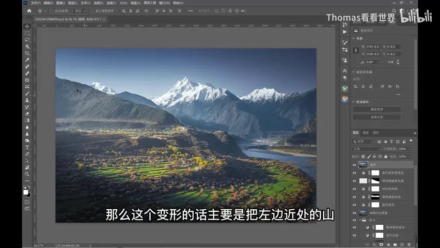This screenshot has height=248, width=440.
Task: Create new adjustment layer from Layers footer
Action: [x=388, y=244]
